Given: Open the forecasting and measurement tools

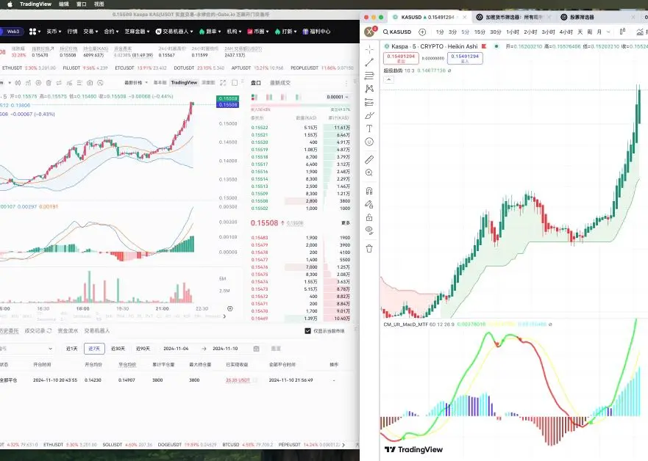Looking at the screenshot, I should 369,102.
